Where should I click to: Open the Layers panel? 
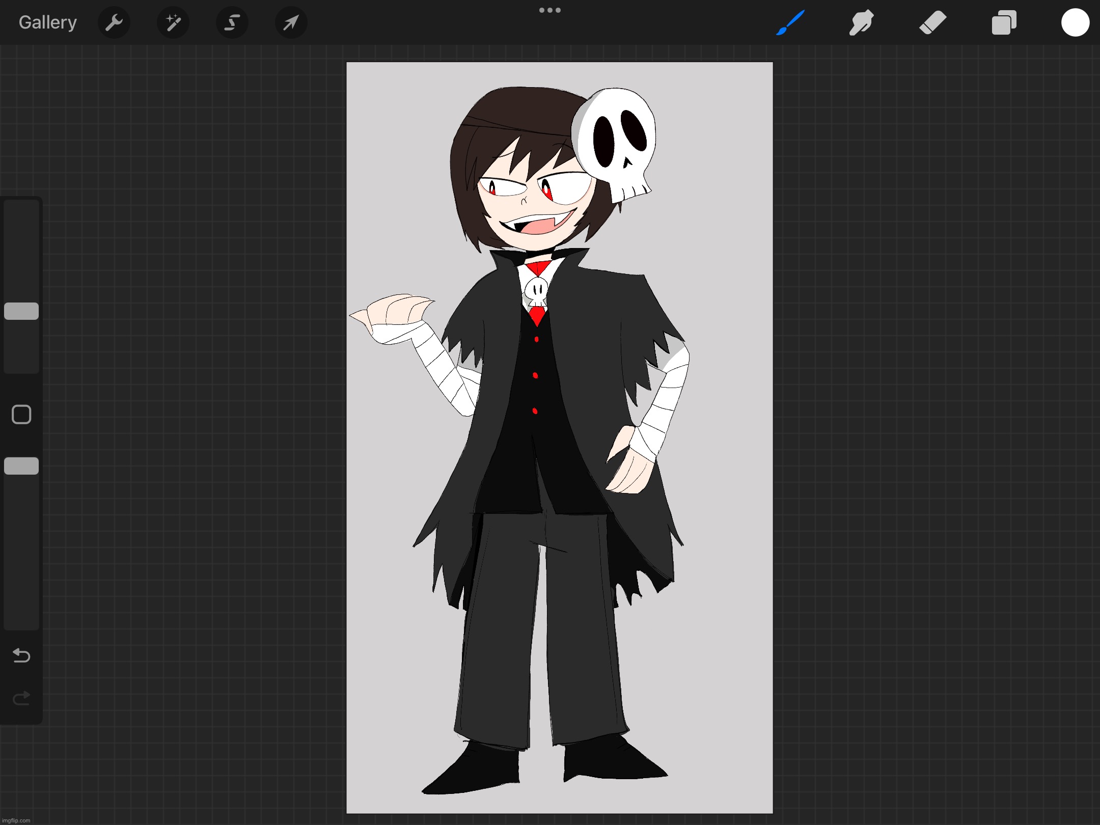(x=1004, y=22)
